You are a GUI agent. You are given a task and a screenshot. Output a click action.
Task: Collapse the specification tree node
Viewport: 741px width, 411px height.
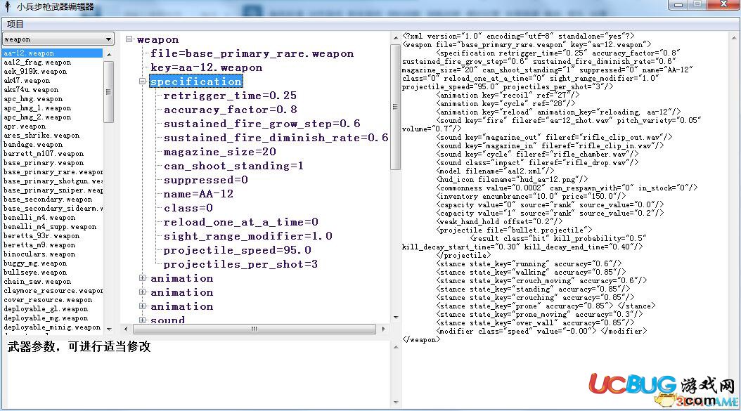pyautogui.click(x=142, y=81)
